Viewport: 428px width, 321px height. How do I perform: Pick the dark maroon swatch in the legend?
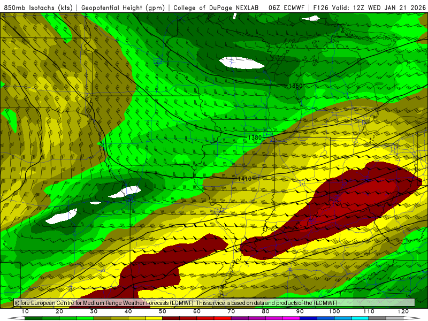[x=171, y=318]
